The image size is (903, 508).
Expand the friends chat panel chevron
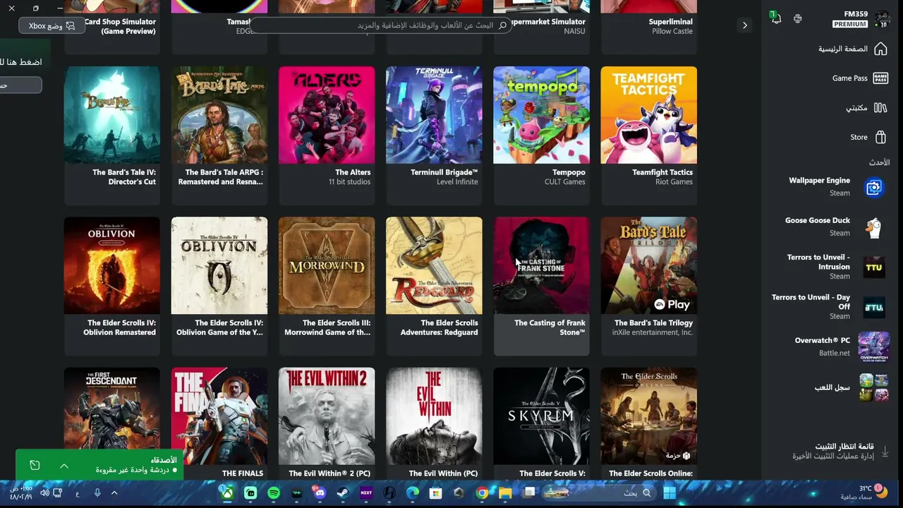click(63, 466)
